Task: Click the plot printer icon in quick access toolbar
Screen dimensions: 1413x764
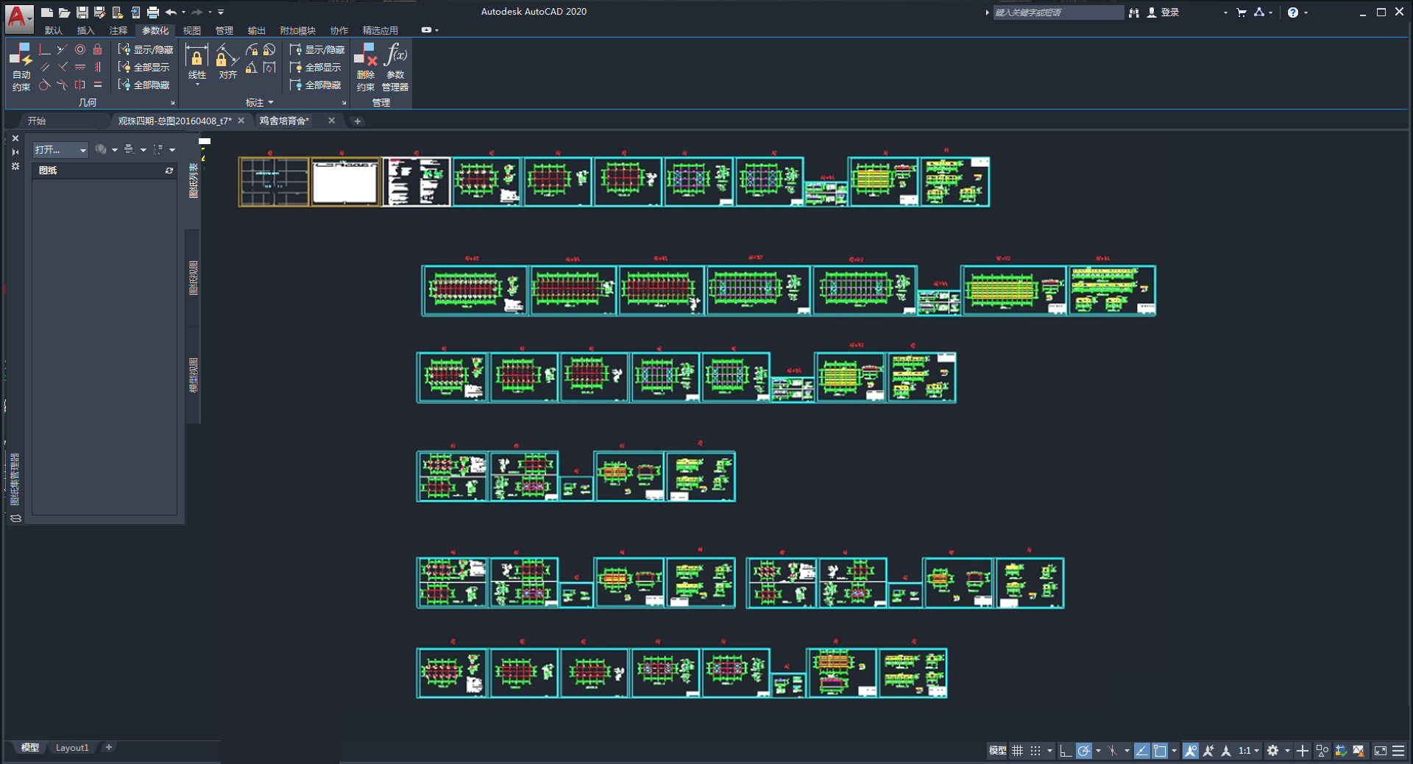Action: 153,12
